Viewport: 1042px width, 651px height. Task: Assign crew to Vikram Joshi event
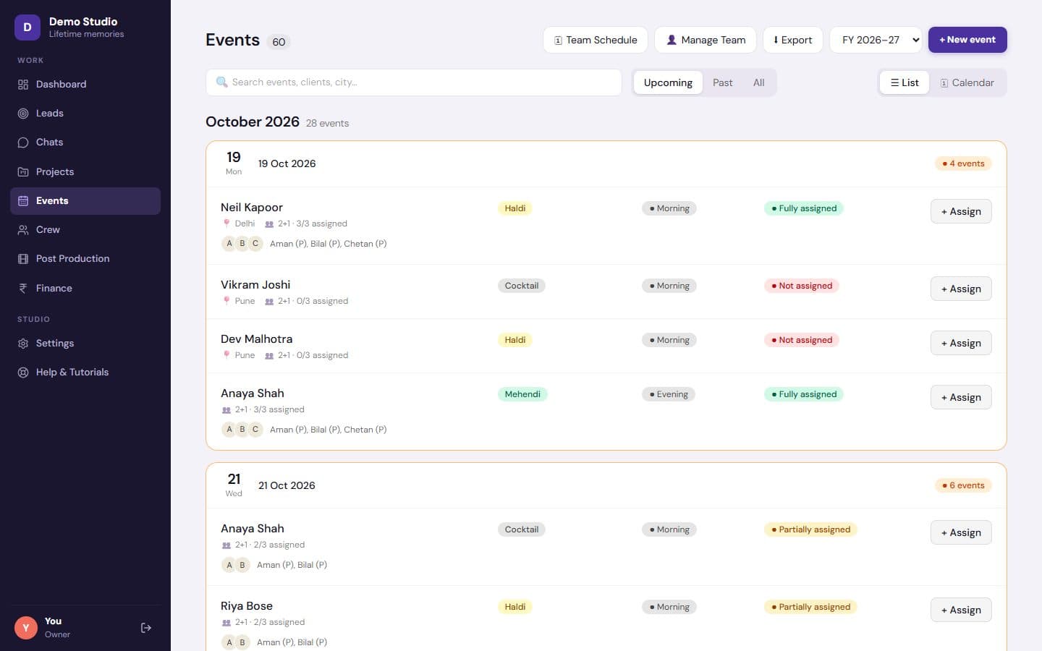[x=961, y=289]
